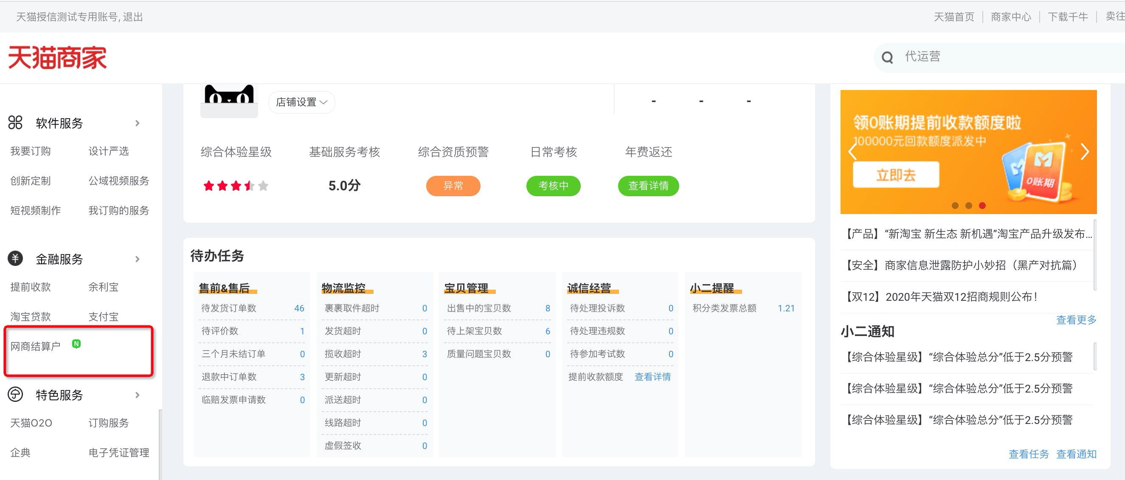Click the 特色服务 circle icon
The image size is (1125, 480).
[15, 395]
